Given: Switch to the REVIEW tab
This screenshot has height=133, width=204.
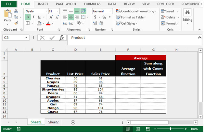Looking at the screenshot, I should pyautogui.click(x=129, y=4).
